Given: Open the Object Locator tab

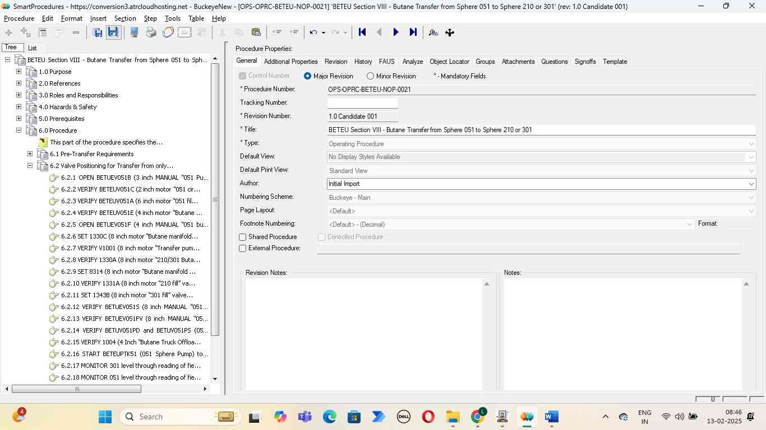Looking at the screenshot, I should tap(449, 62).
